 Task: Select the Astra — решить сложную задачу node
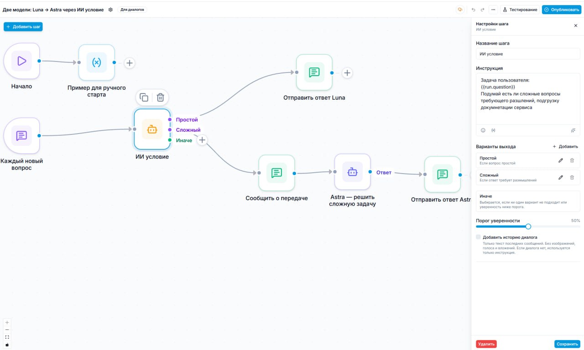(x=352, y=172)
